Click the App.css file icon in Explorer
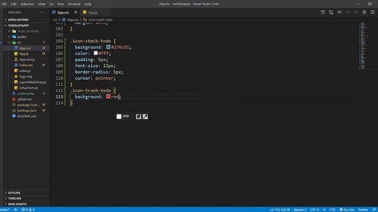378x212 pixels. 16,48
